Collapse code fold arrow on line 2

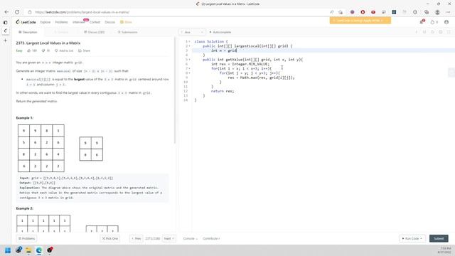190,46
